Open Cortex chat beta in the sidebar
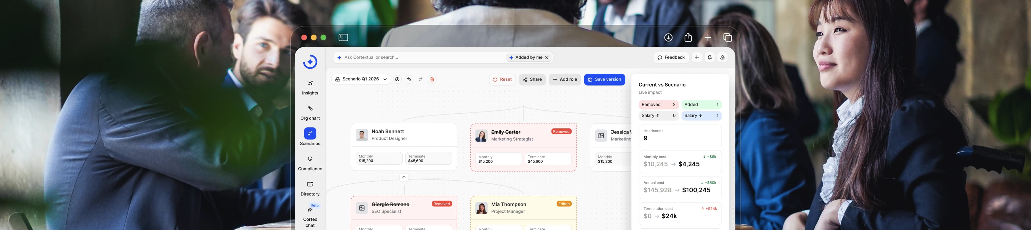The image size is (1031, 230). pos(310,216)
